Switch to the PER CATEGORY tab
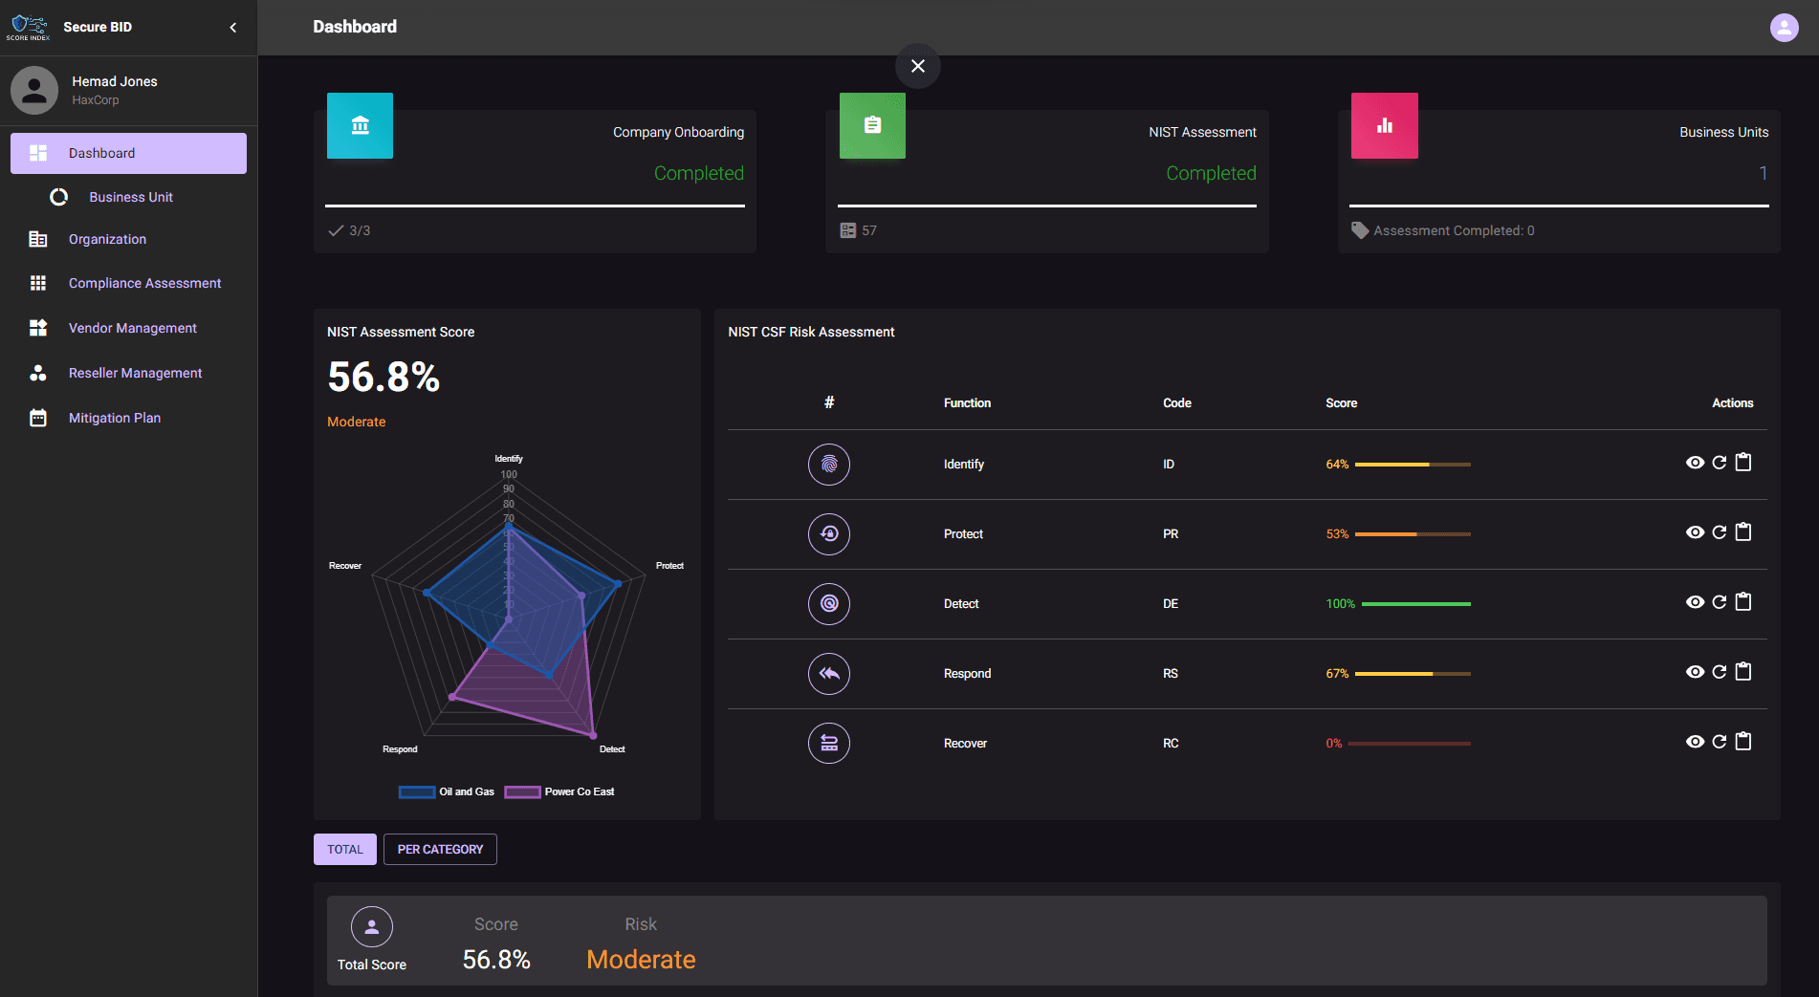Image resolution: width=1819 pixels, height=997 pixels. point(440,850)
